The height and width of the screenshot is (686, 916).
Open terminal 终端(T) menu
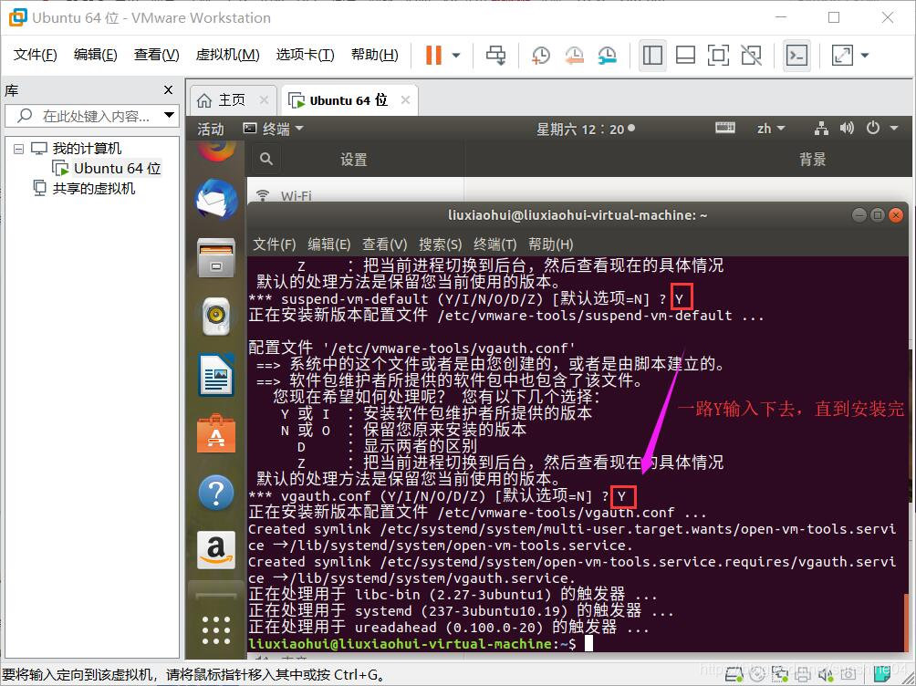click(x=494, y=244)
